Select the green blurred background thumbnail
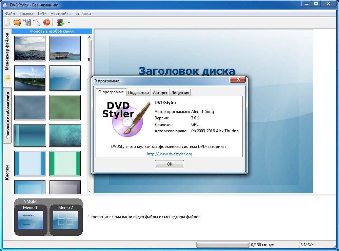Image resolution: width=339 pixels, height=251 pixels. point(65,107)
